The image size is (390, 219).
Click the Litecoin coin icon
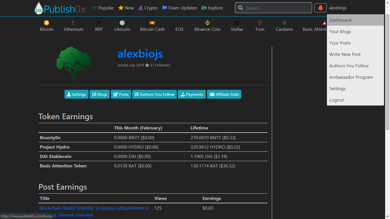(122, 23)
